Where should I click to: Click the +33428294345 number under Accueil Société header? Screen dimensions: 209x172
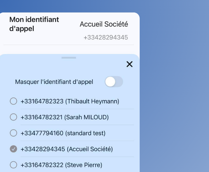tap(106, 38)
